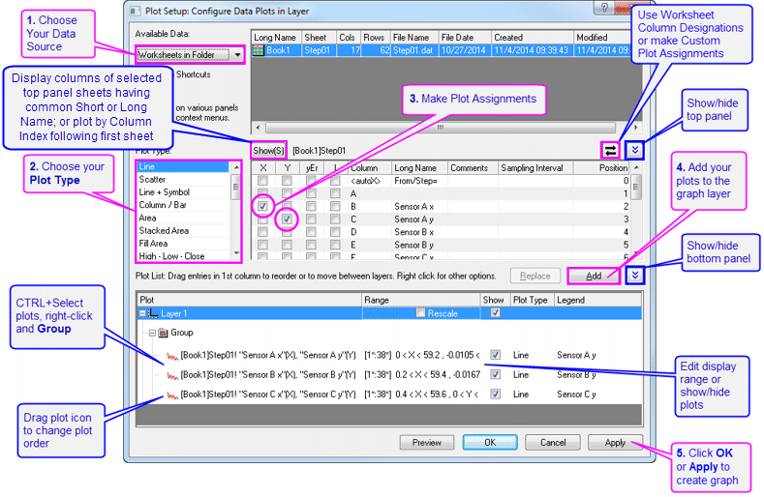
Task: Enable the Rescale checkbox on Layer 1
Action: (420, 313)
